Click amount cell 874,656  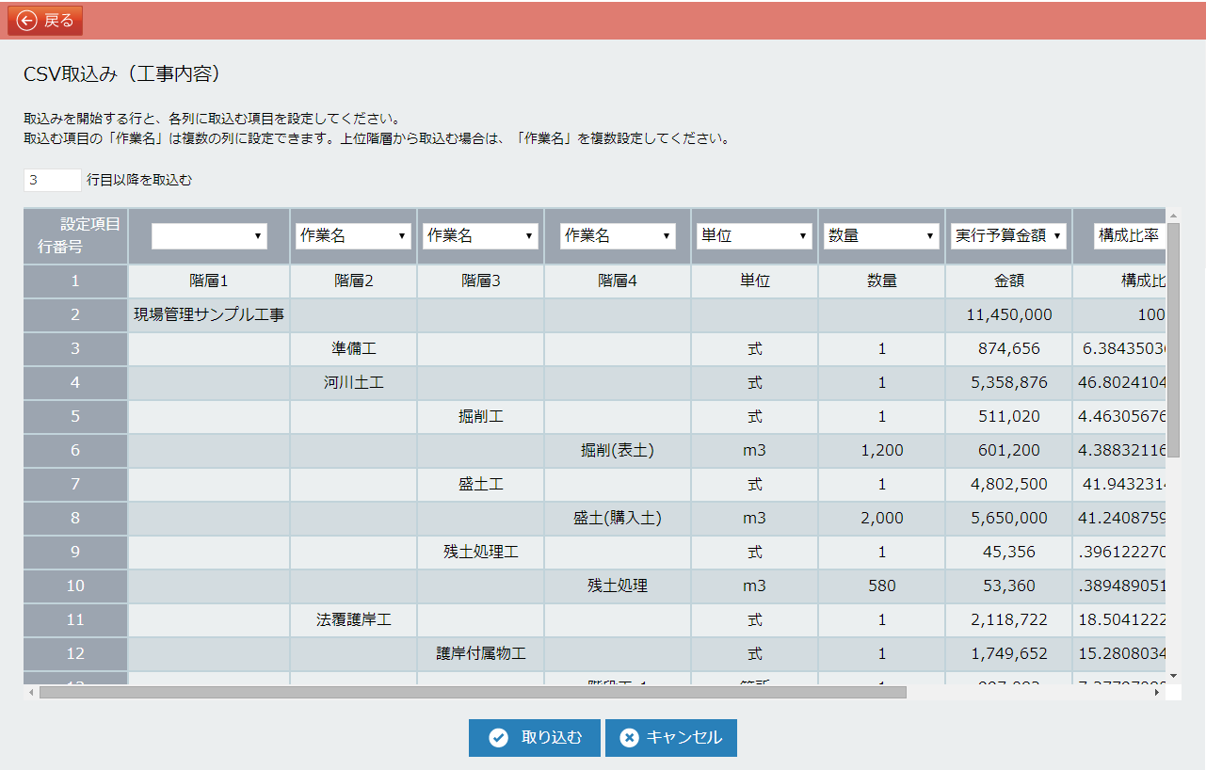(1008, 348)
